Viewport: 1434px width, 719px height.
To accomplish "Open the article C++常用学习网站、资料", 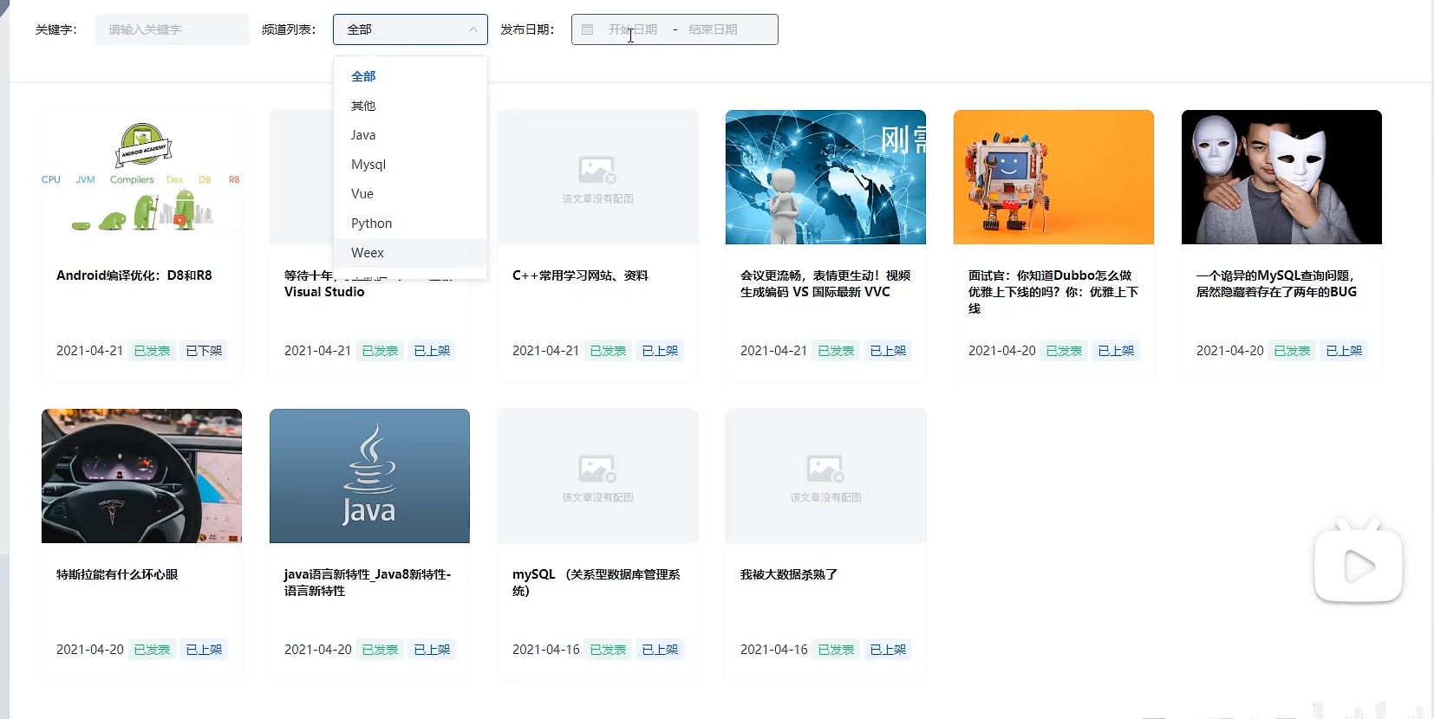I will (x=580, y=275).
